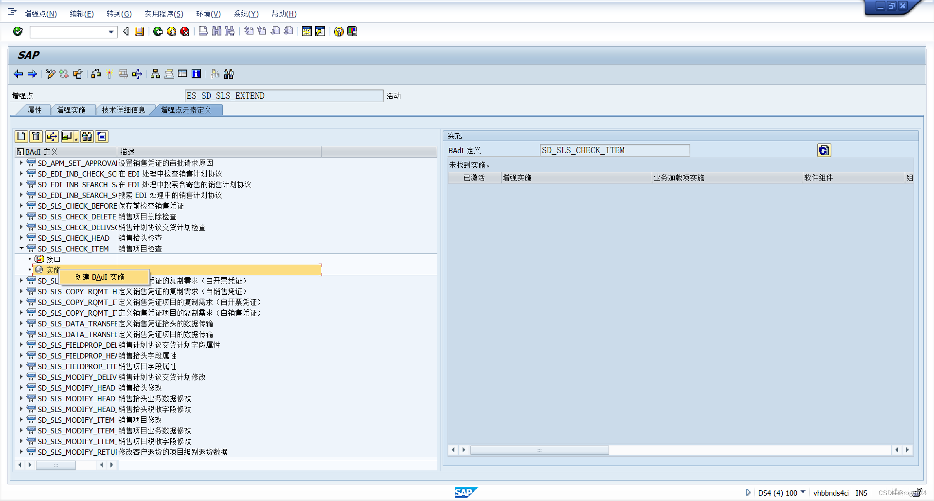Click the Delete trash can icon above the BAdI tree
Viewport: 934px width, 501px height.
pos(36,137)
